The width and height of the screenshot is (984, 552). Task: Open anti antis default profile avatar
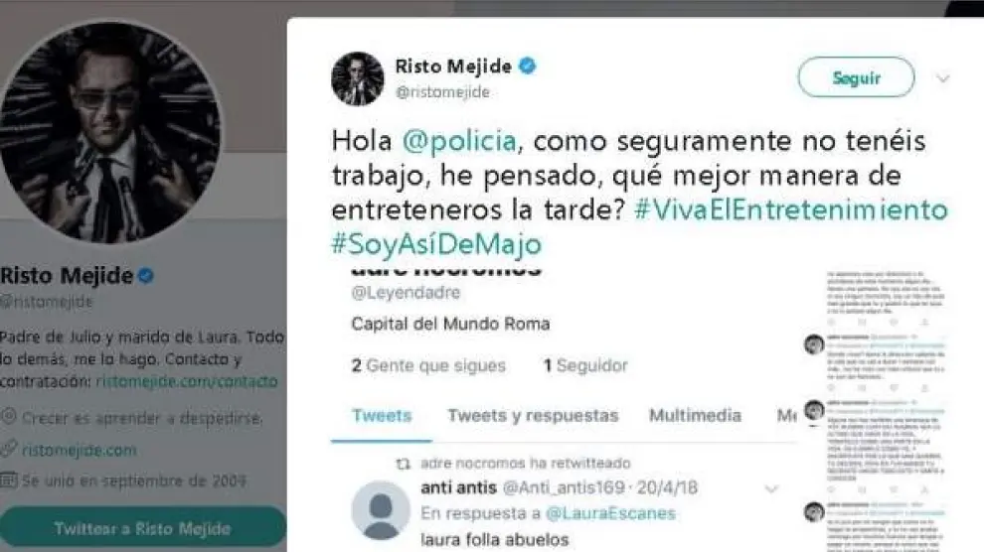point(381,510)
